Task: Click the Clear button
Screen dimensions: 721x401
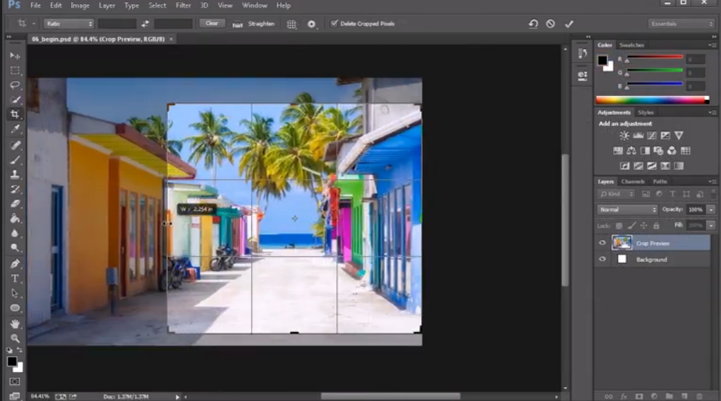Action: click(212, 24)
